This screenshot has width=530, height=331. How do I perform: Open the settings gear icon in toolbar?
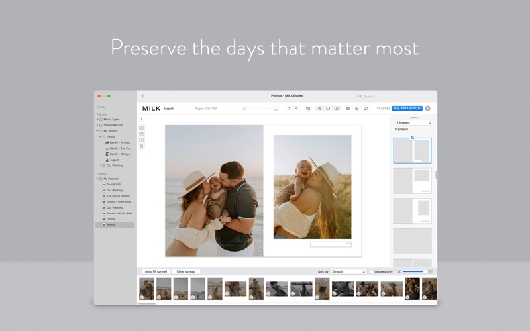pyautogui.click(x=348, y=109)
